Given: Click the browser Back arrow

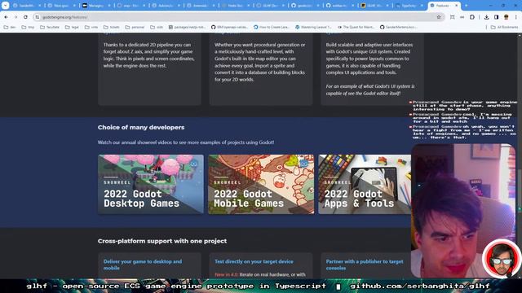Looking at the screenshot, I should click(x=6, y=17).
